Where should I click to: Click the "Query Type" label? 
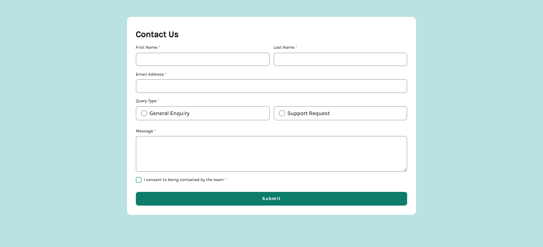[146, 101]
